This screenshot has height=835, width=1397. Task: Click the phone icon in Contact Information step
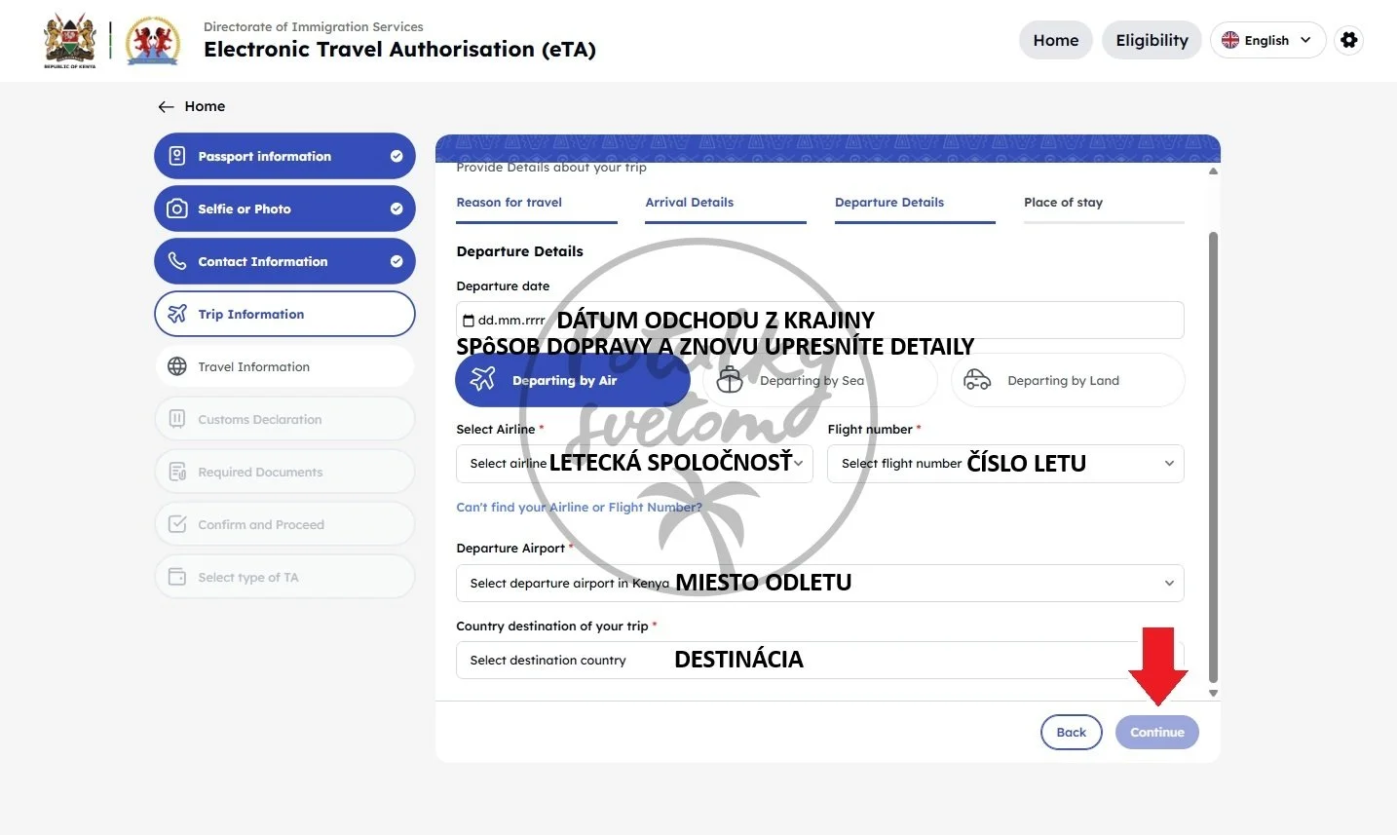click(177, 261)
